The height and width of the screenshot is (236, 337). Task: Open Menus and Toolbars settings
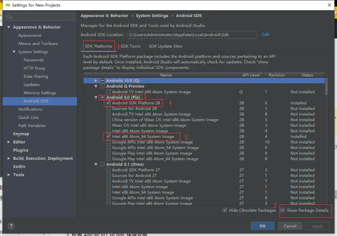coord(38,43)
